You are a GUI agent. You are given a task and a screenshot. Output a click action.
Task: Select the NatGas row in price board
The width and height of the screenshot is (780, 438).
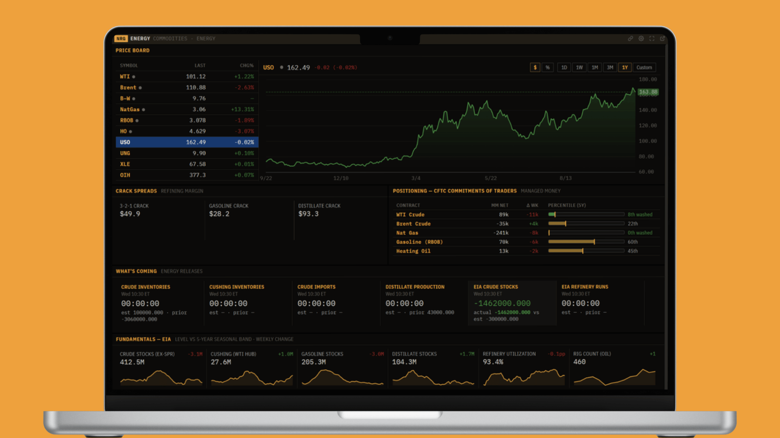click(x=187, y=109)
